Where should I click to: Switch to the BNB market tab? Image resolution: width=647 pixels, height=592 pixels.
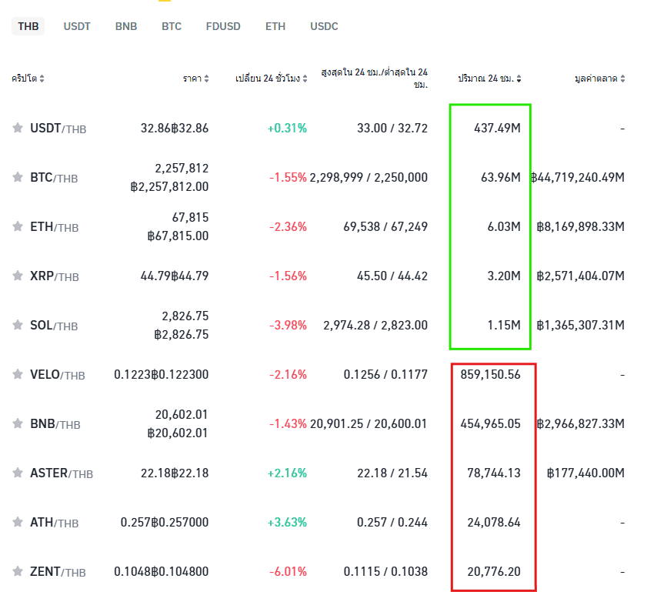pos(126,26)
